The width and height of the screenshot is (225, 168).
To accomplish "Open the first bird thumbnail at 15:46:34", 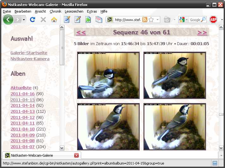I will coord(108,75).
